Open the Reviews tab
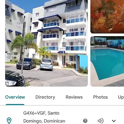The height and width of the screenshot is (124, 124). (74, 97)
